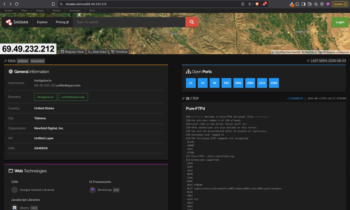350x210 pixels.
Task: Click the AS46606 ASN value
Action: click(x=41, y=148)
